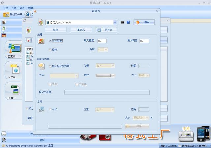Click the blue round options toolbar icon

(28, 14)
